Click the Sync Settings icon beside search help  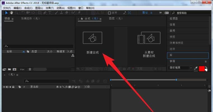167,13
